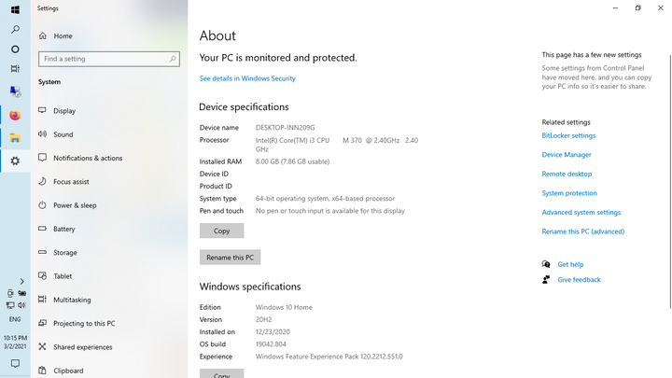Show hidden system tray icons chevron
This screenshot has width=672, height=378.
point(21,282)
